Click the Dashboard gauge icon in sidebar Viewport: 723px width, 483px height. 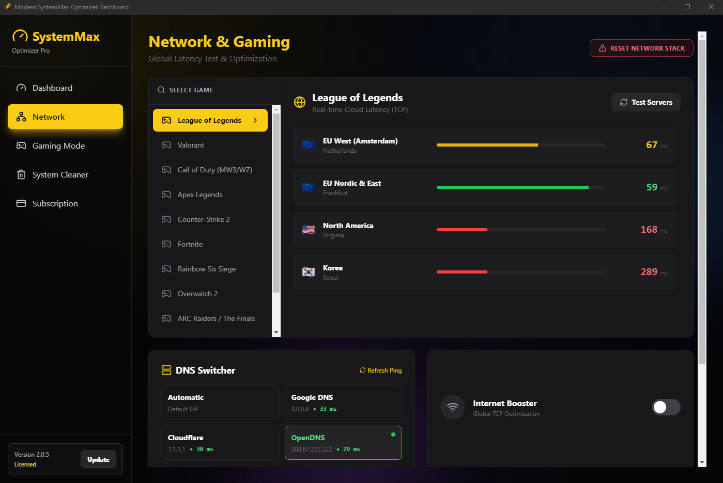point(21,88)
